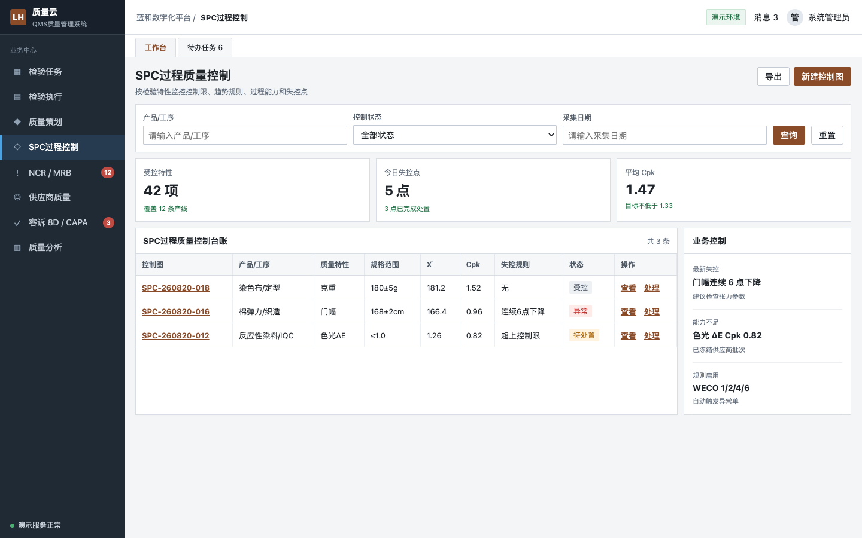Click the 产品/工序 input field
Viewport: 862px width, 538px height.
click(245, 135)
